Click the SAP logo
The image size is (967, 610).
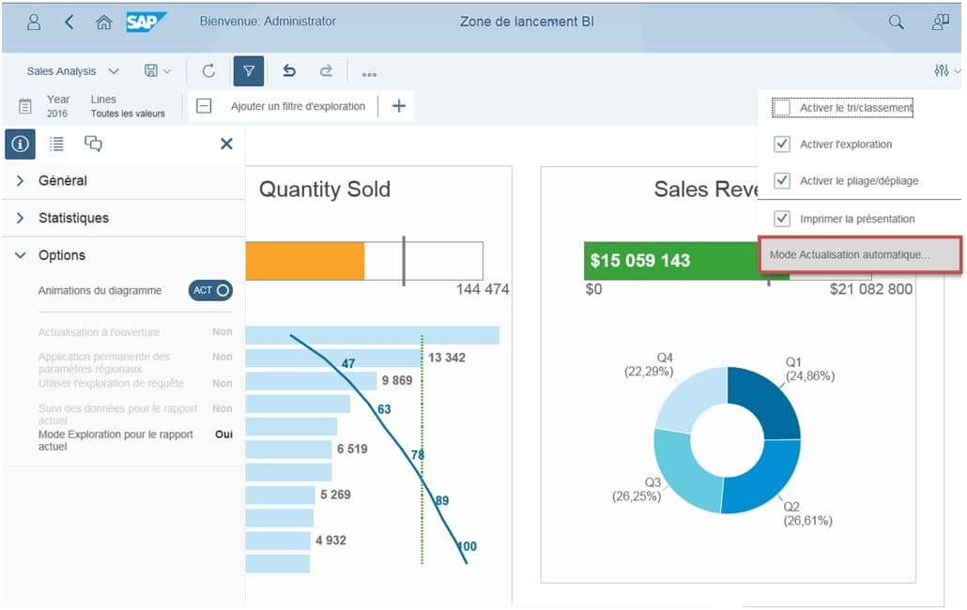click(146, 23)
